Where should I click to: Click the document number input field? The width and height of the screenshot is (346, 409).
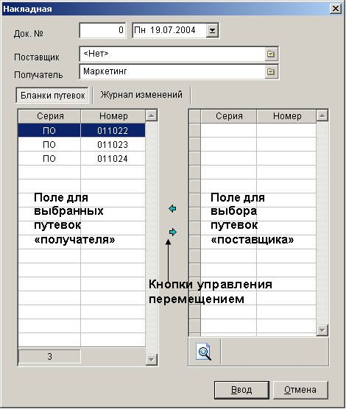point(102,30)
